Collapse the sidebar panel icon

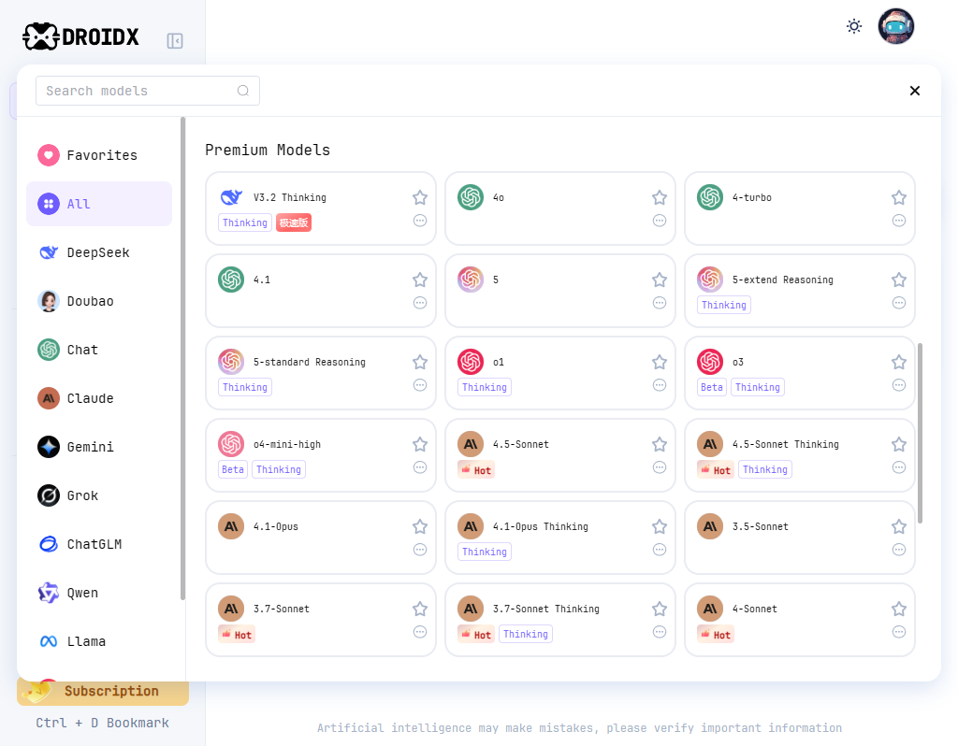coord(175,41)
